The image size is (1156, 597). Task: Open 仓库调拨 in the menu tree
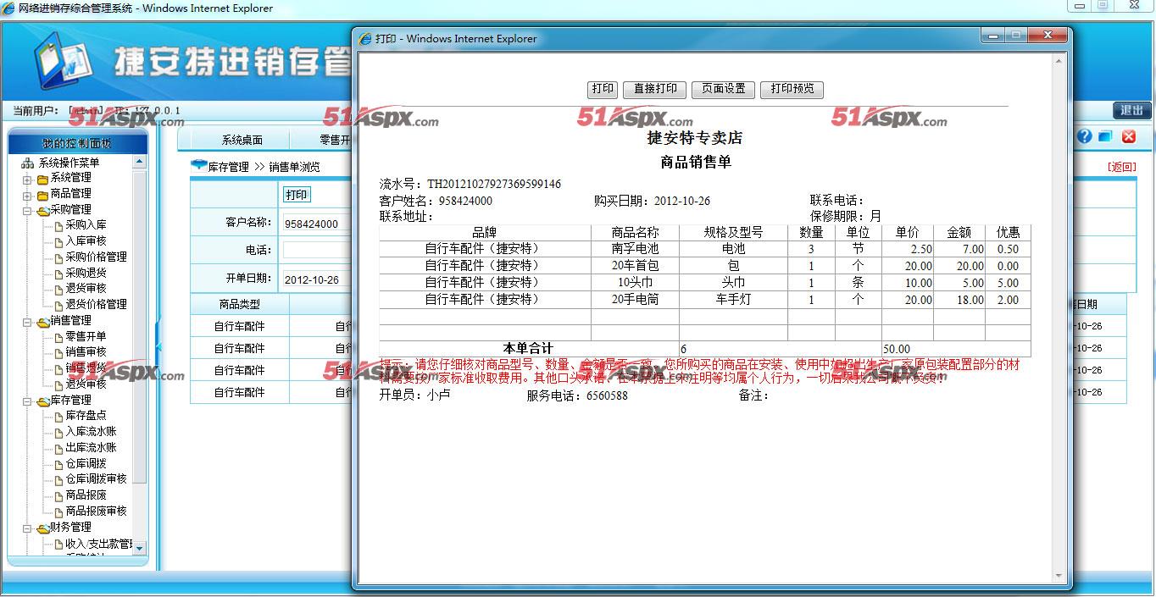tap(86, 463)
